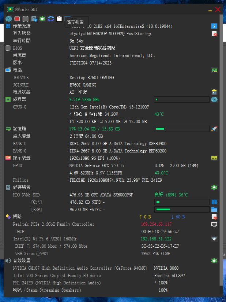Image resolution: width=226 pixels, height=302 pixels.
Task: Click NVIDIA GeForce GTX 750 Ti text
Action: pyautogui.click(x=97, y=165)
